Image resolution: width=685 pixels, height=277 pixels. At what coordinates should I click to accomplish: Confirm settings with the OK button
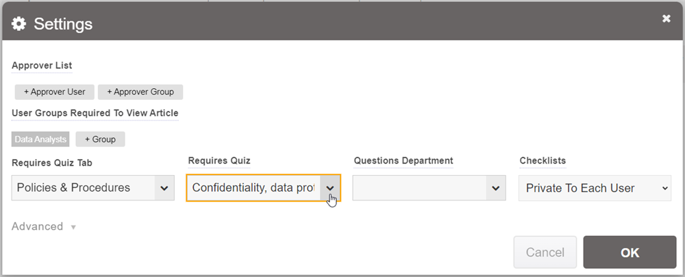tap(630, 252)
